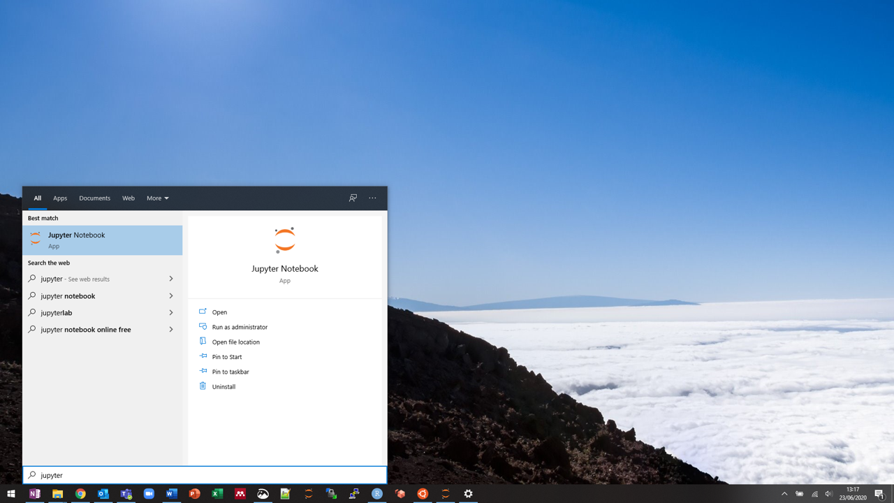This screenshot has height=503, width=894.
Task: Open the Wi-Fi network tray icon
Action: [x=814, y=494]
